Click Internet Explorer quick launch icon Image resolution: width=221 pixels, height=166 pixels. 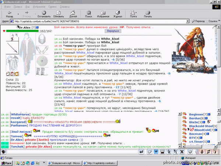pyautogui.click(x=33, y=163)
